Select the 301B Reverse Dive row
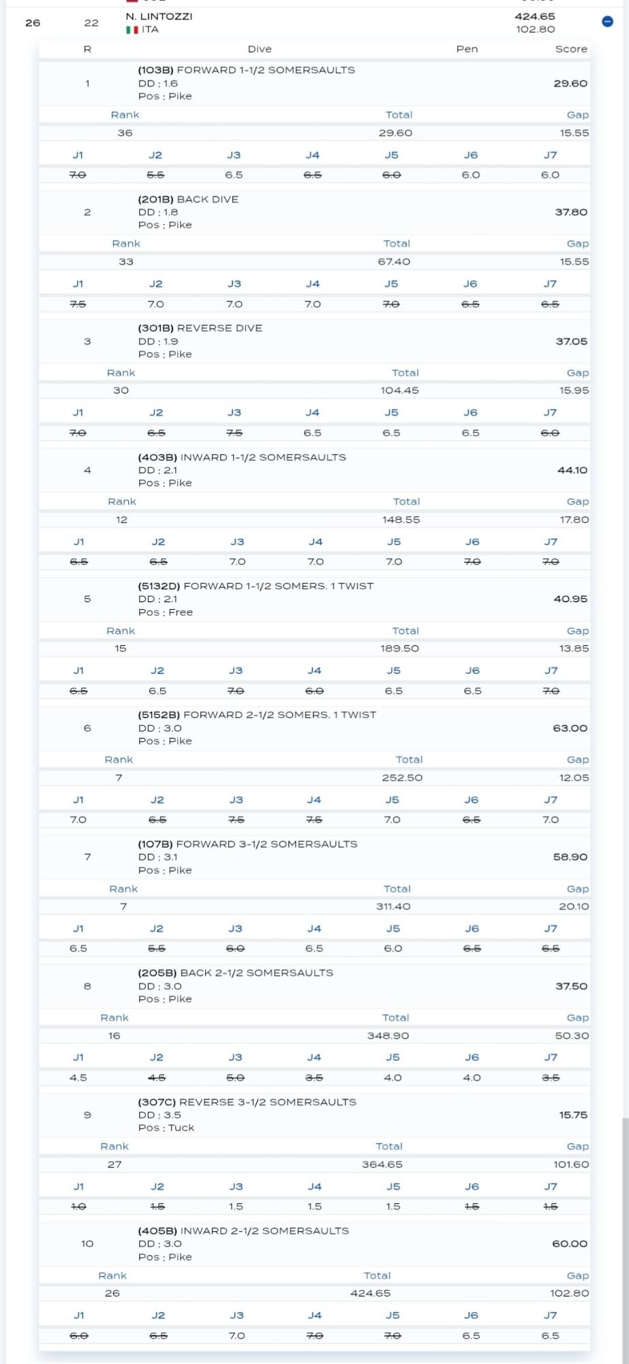 [x=315, y=341]
